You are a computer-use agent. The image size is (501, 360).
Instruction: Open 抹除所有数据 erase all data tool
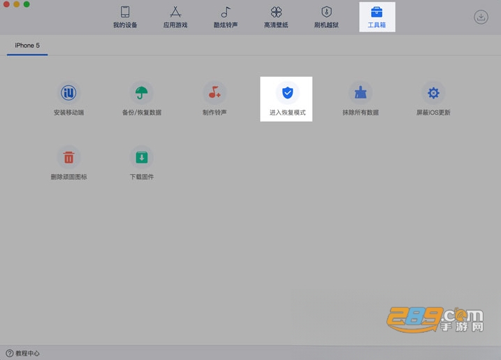(361, 99)
